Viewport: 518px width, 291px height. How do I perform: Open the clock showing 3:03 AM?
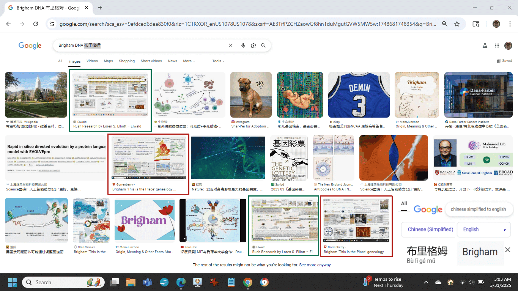tap(501, 282)
